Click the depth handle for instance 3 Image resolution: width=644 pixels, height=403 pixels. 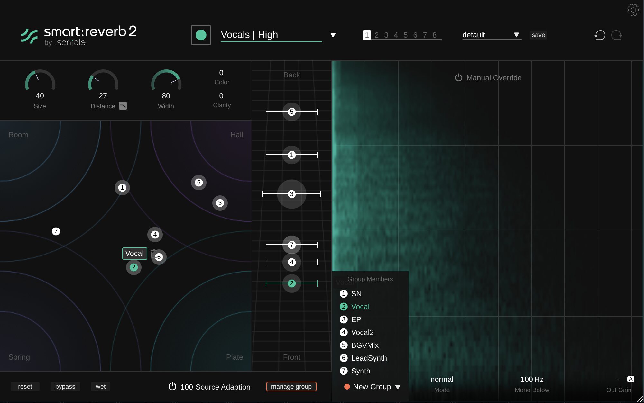coord(292,194)
